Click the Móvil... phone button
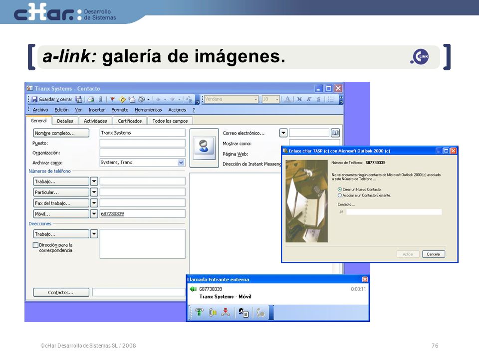 (61, 214)
